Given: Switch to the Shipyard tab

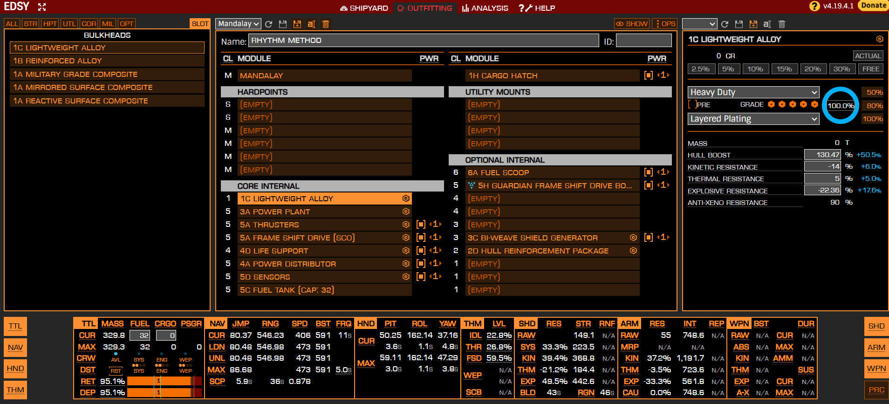Looking at the screenshot, I should pyautogui.click(x=364, y=8).
